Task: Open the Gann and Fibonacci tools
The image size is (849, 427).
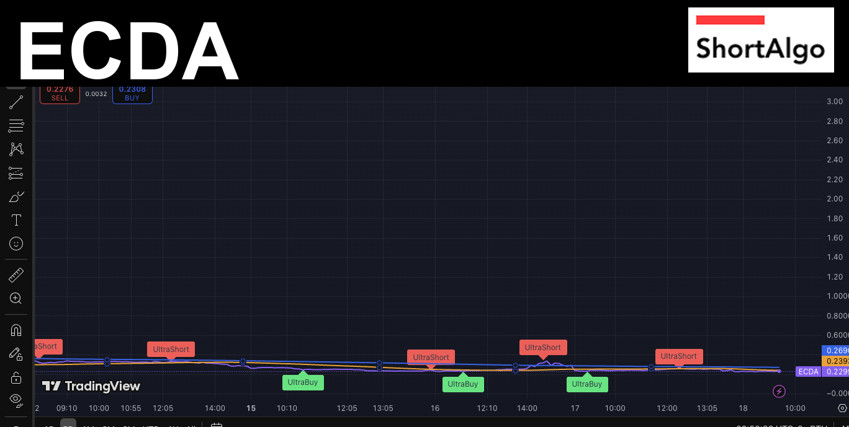Action: [16, 126]
